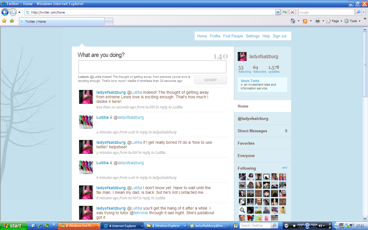
Task: Click Lutitia's shoes avatar at 4 minutes ago
Action: click(86, 122)
